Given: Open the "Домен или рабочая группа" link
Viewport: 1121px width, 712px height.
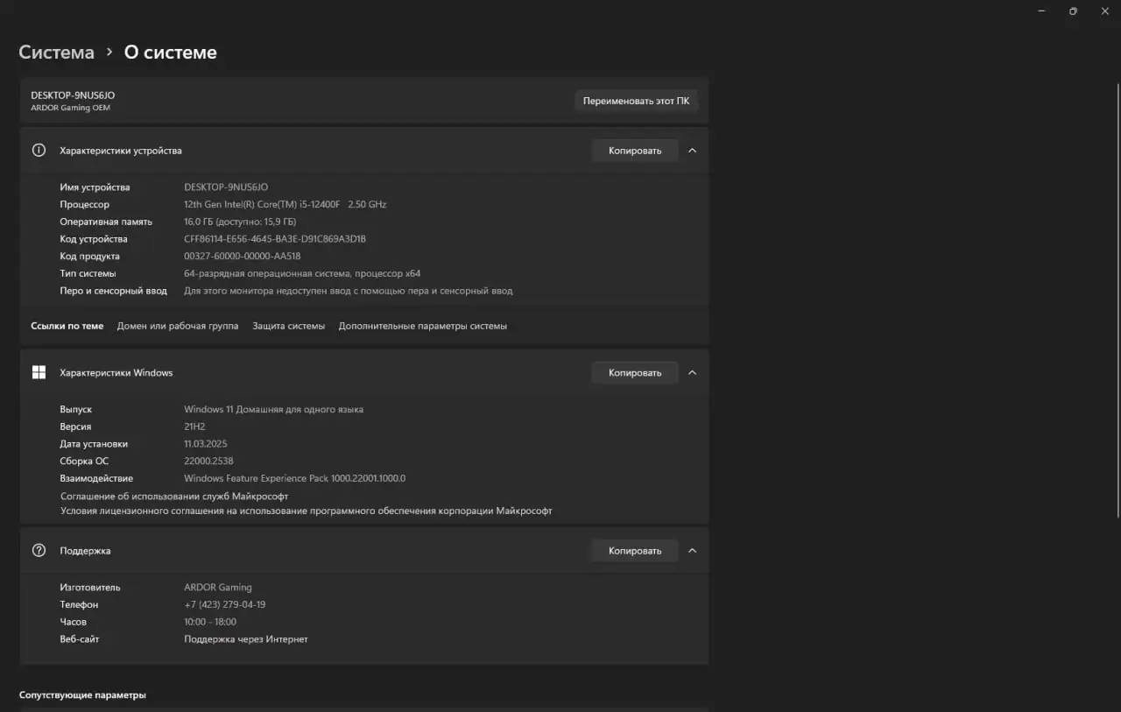Looking at the screenshot, I should (178, 326).
